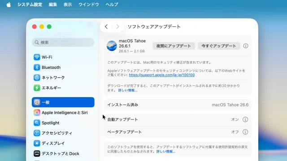Click the 検索 search field
Viewport: 287px width, 161px height.
63,42
